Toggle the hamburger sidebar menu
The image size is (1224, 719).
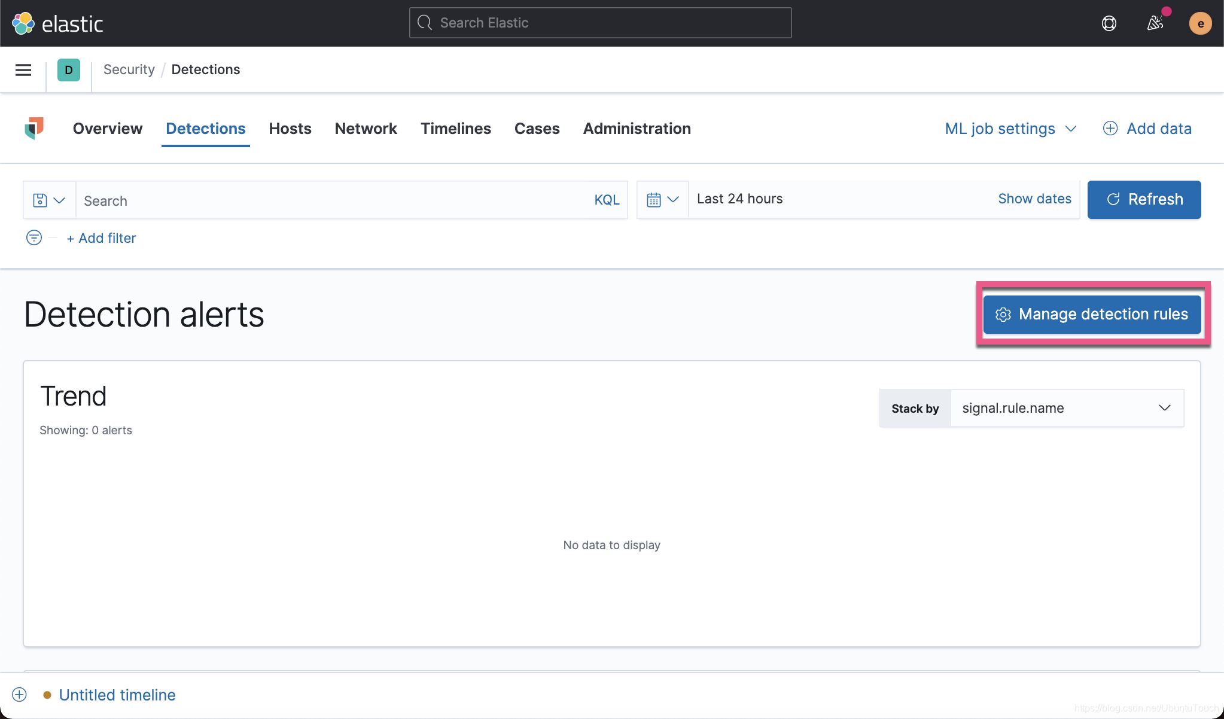point(23,69)
